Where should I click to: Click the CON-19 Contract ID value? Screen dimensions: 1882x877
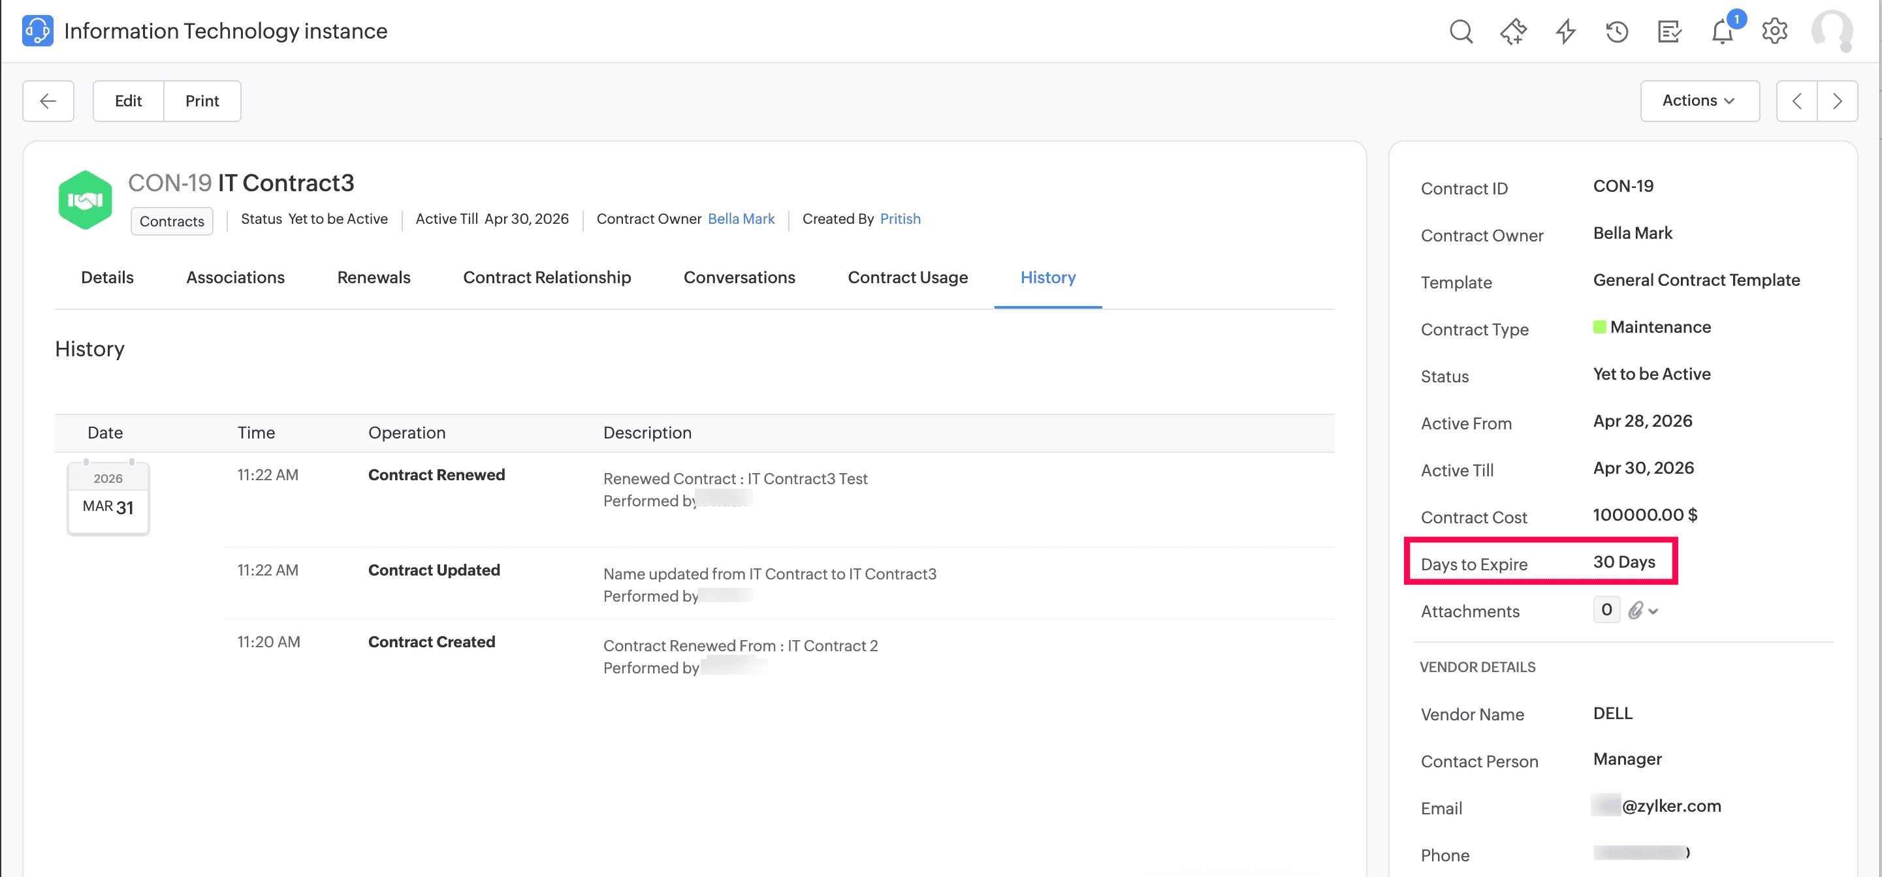click(x=1623, y=186)
